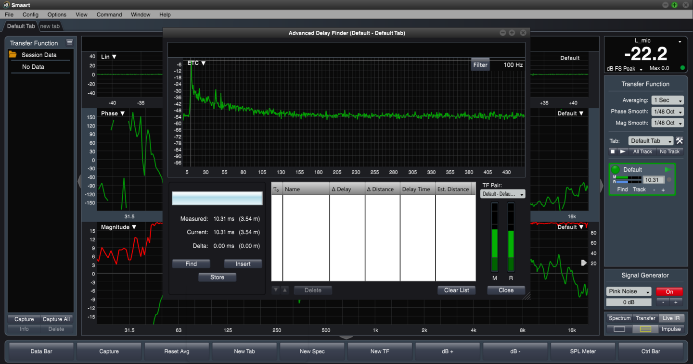Open the Averaging dropdown set to 1 Sec
The width and height of the screenshot is (693, 364).
667,100
